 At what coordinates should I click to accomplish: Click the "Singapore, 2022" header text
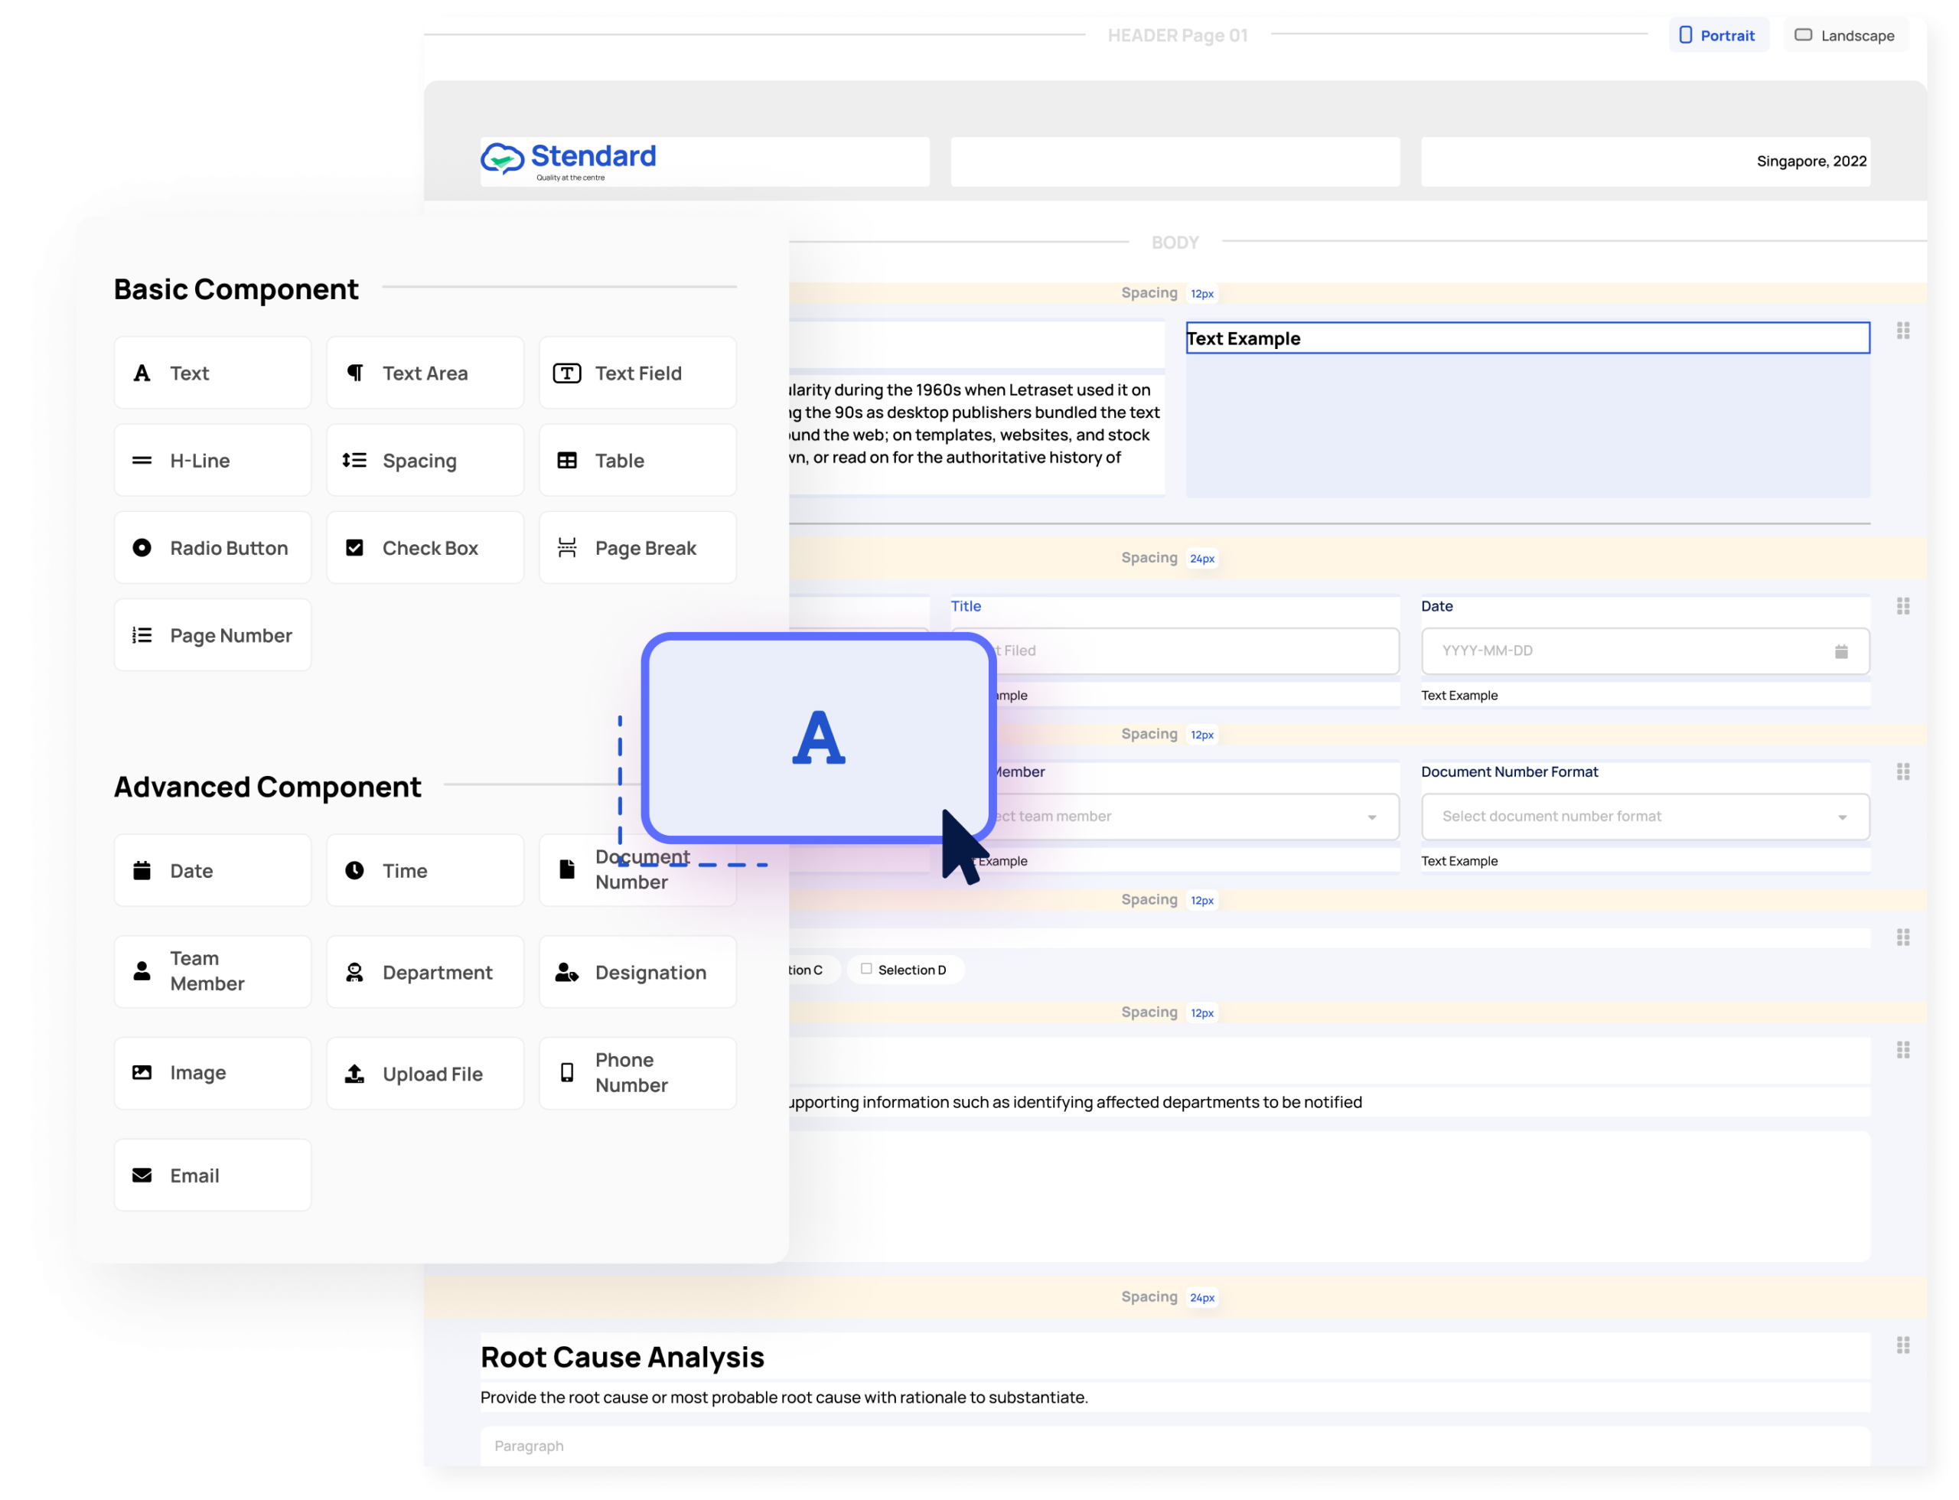coord(1811,161)
